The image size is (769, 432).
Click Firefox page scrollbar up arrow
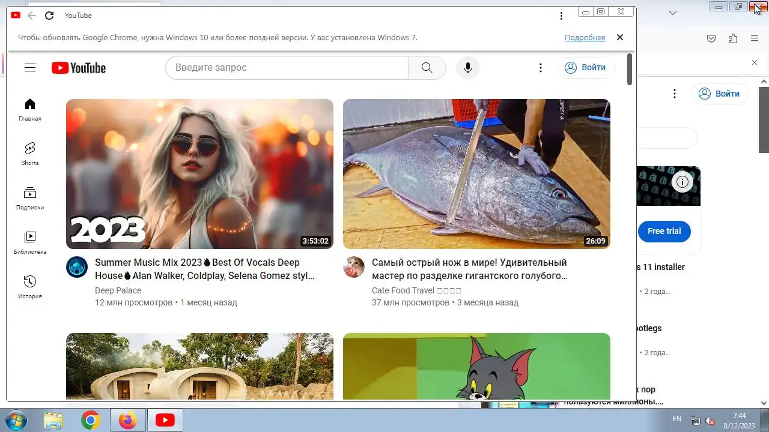(x=764, y=81)
